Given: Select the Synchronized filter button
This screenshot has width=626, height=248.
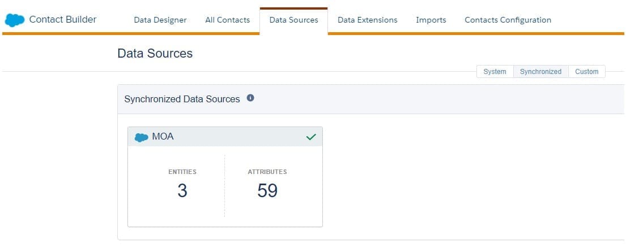Looking at the screenshot, I should point(540,72).
